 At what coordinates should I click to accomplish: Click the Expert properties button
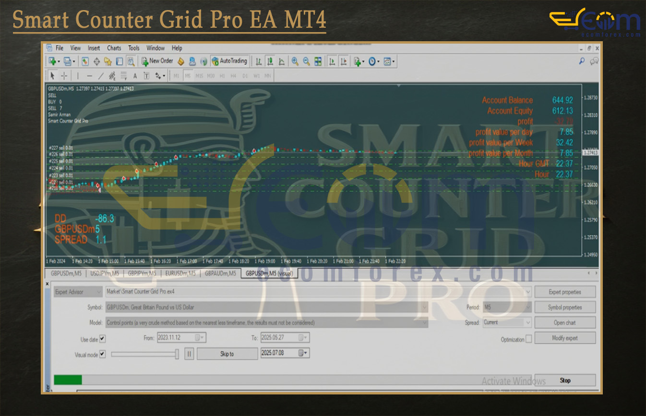[564, 292]
